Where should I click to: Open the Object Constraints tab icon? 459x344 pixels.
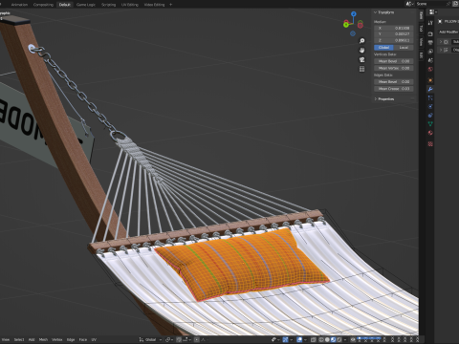430,116
